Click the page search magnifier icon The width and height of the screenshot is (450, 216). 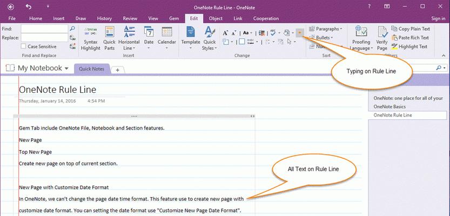coord(439,68)
